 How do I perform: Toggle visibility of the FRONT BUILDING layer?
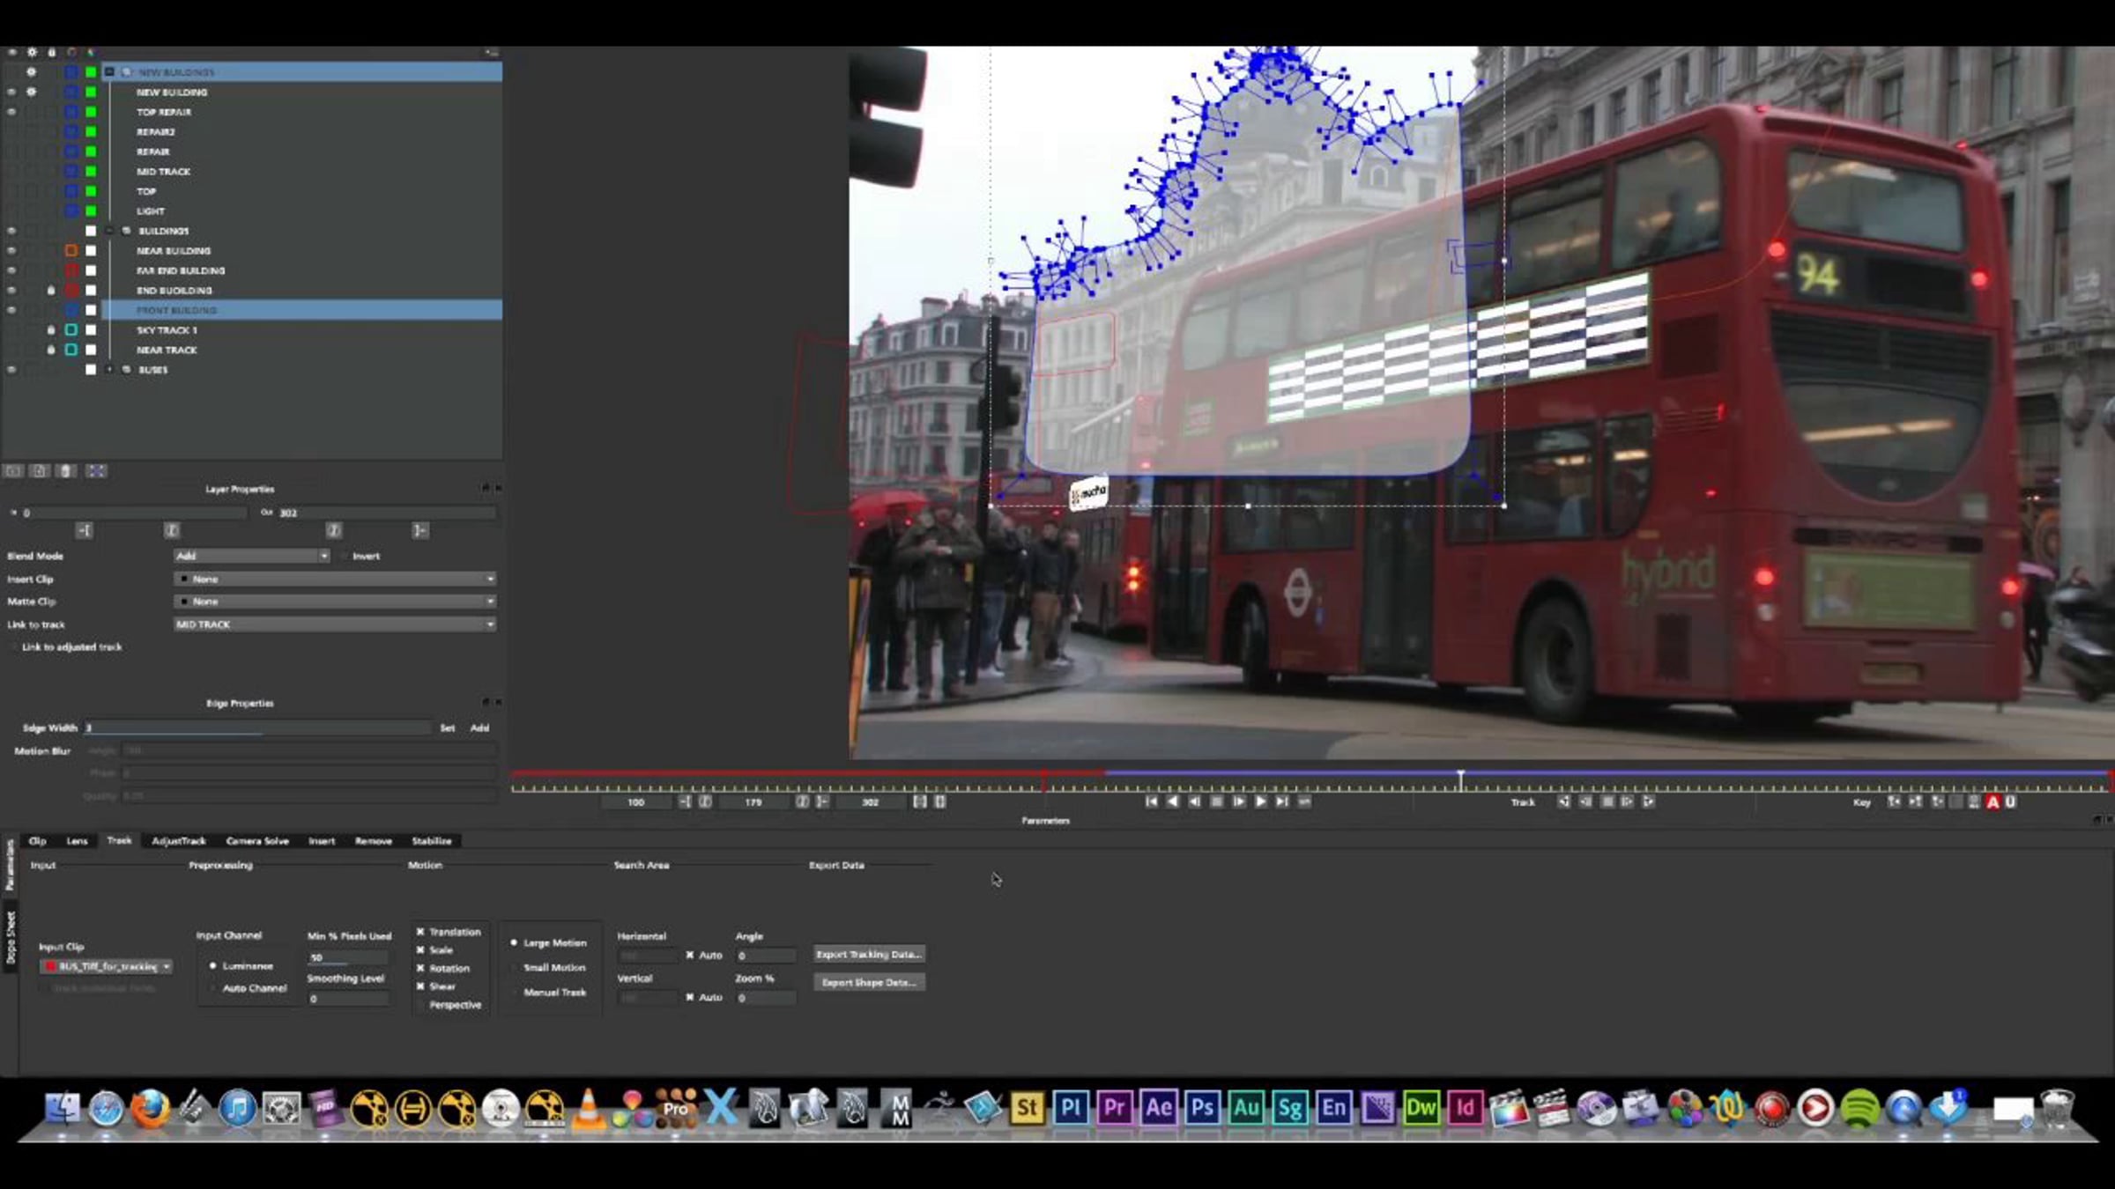11,310
